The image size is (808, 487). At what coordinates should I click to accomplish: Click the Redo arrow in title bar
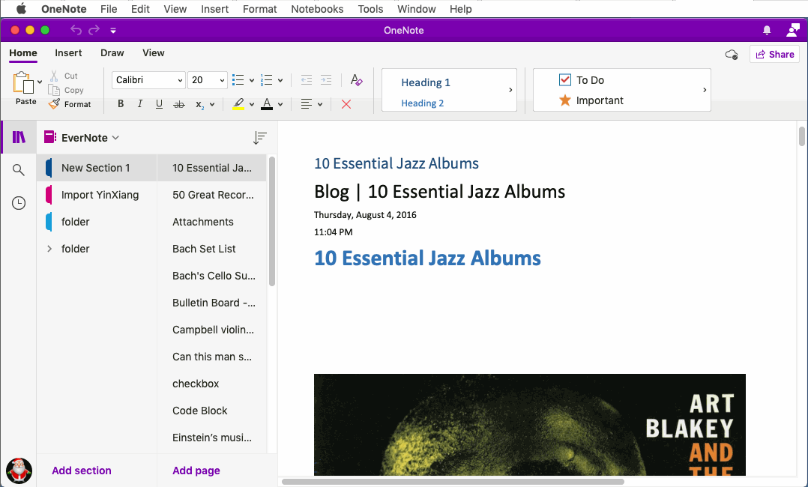pos(94,30)
